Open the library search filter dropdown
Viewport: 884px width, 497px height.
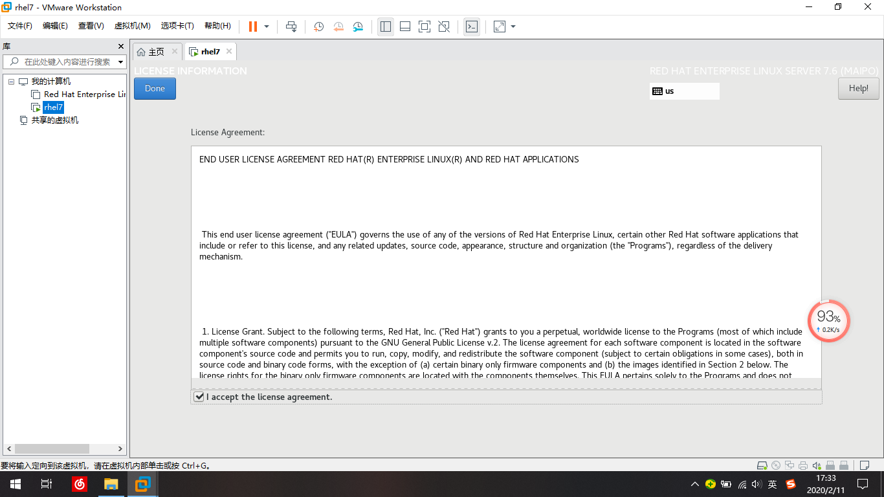121,62
